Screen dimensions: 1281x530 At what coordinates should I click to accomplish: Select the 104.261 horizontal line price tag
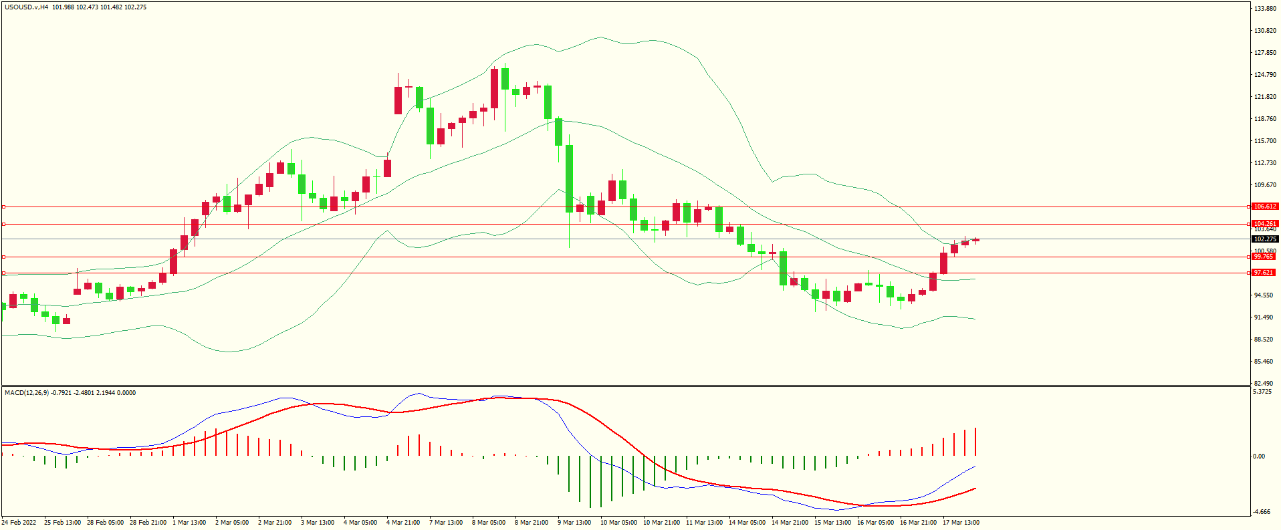click(1265, 224)
